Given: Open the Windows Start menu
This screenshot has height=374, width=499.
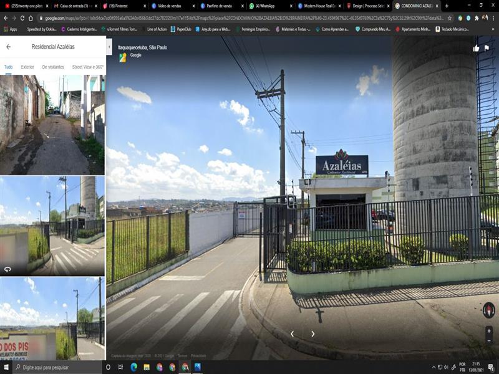Looking at the screenshot, I should [6, 367].
